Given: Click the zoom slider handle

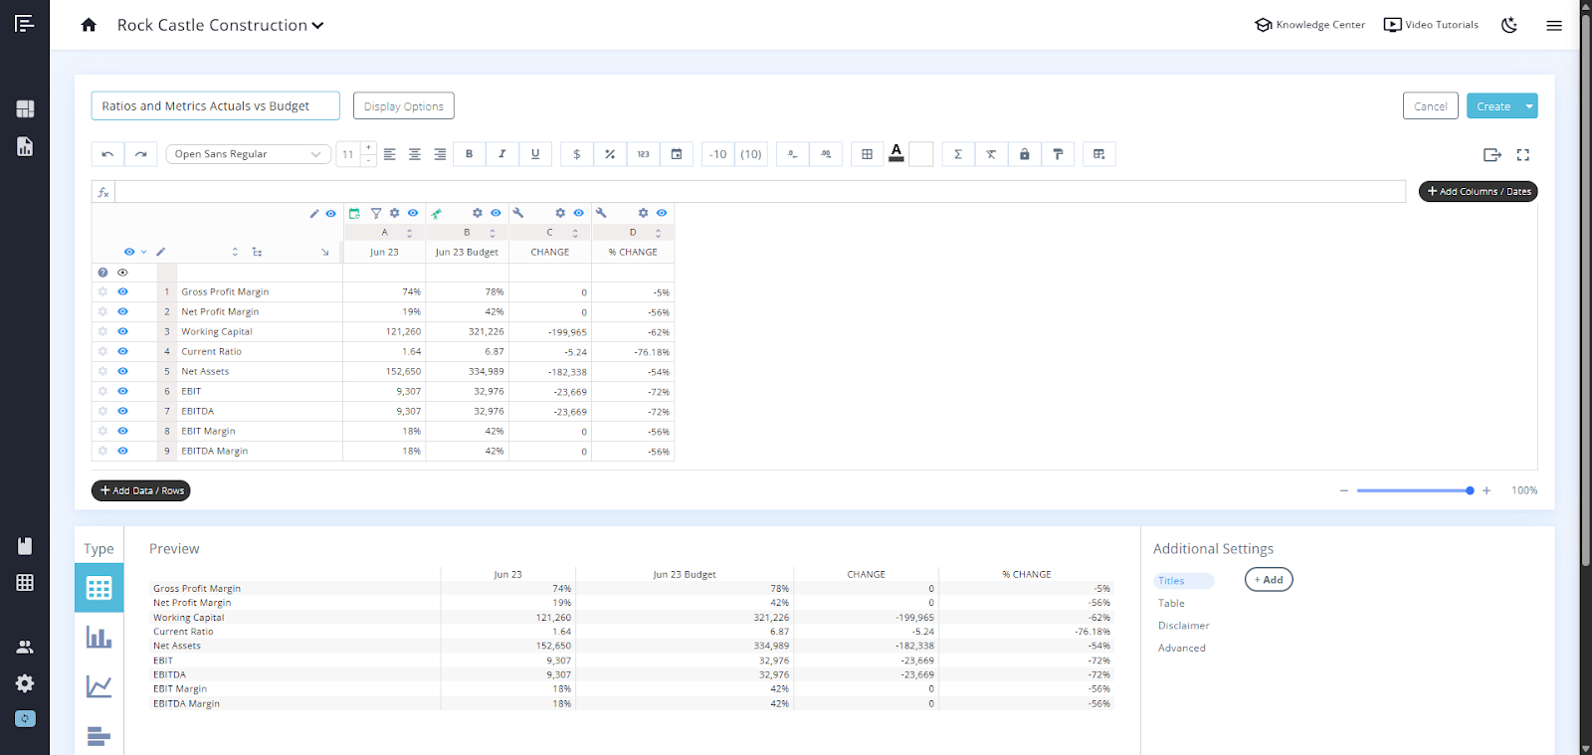Looking at the screenshot, I should click(x=1470, y=490).
